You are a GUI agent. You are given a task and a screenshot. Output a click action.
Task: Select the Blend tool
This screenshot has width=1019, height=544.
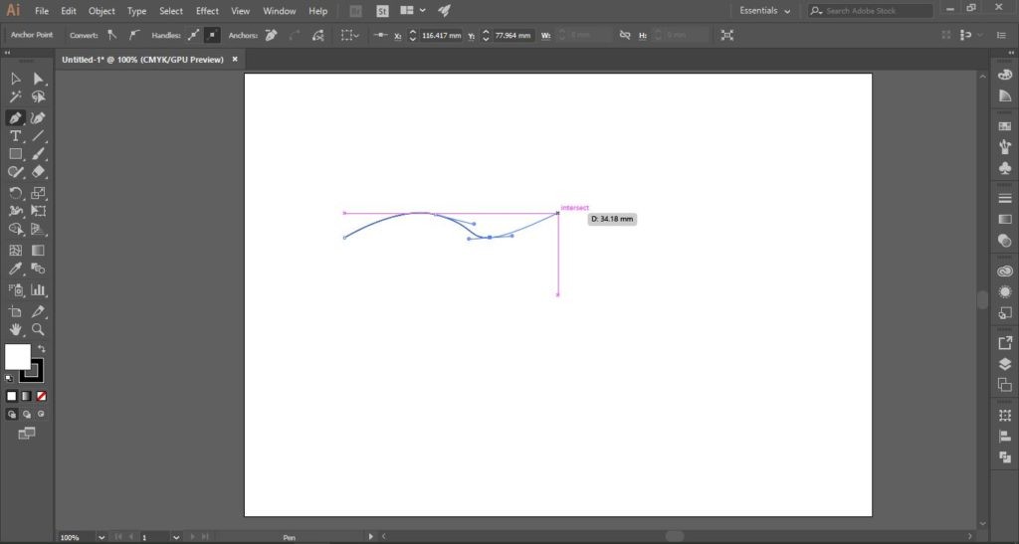click(38, 269)
